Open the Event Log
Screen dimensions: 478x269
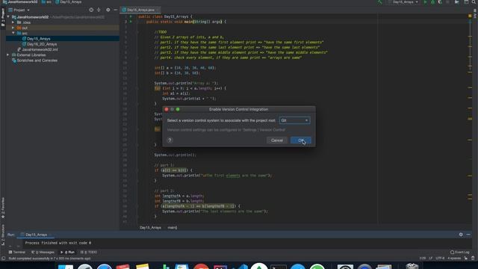coord(460,253)
